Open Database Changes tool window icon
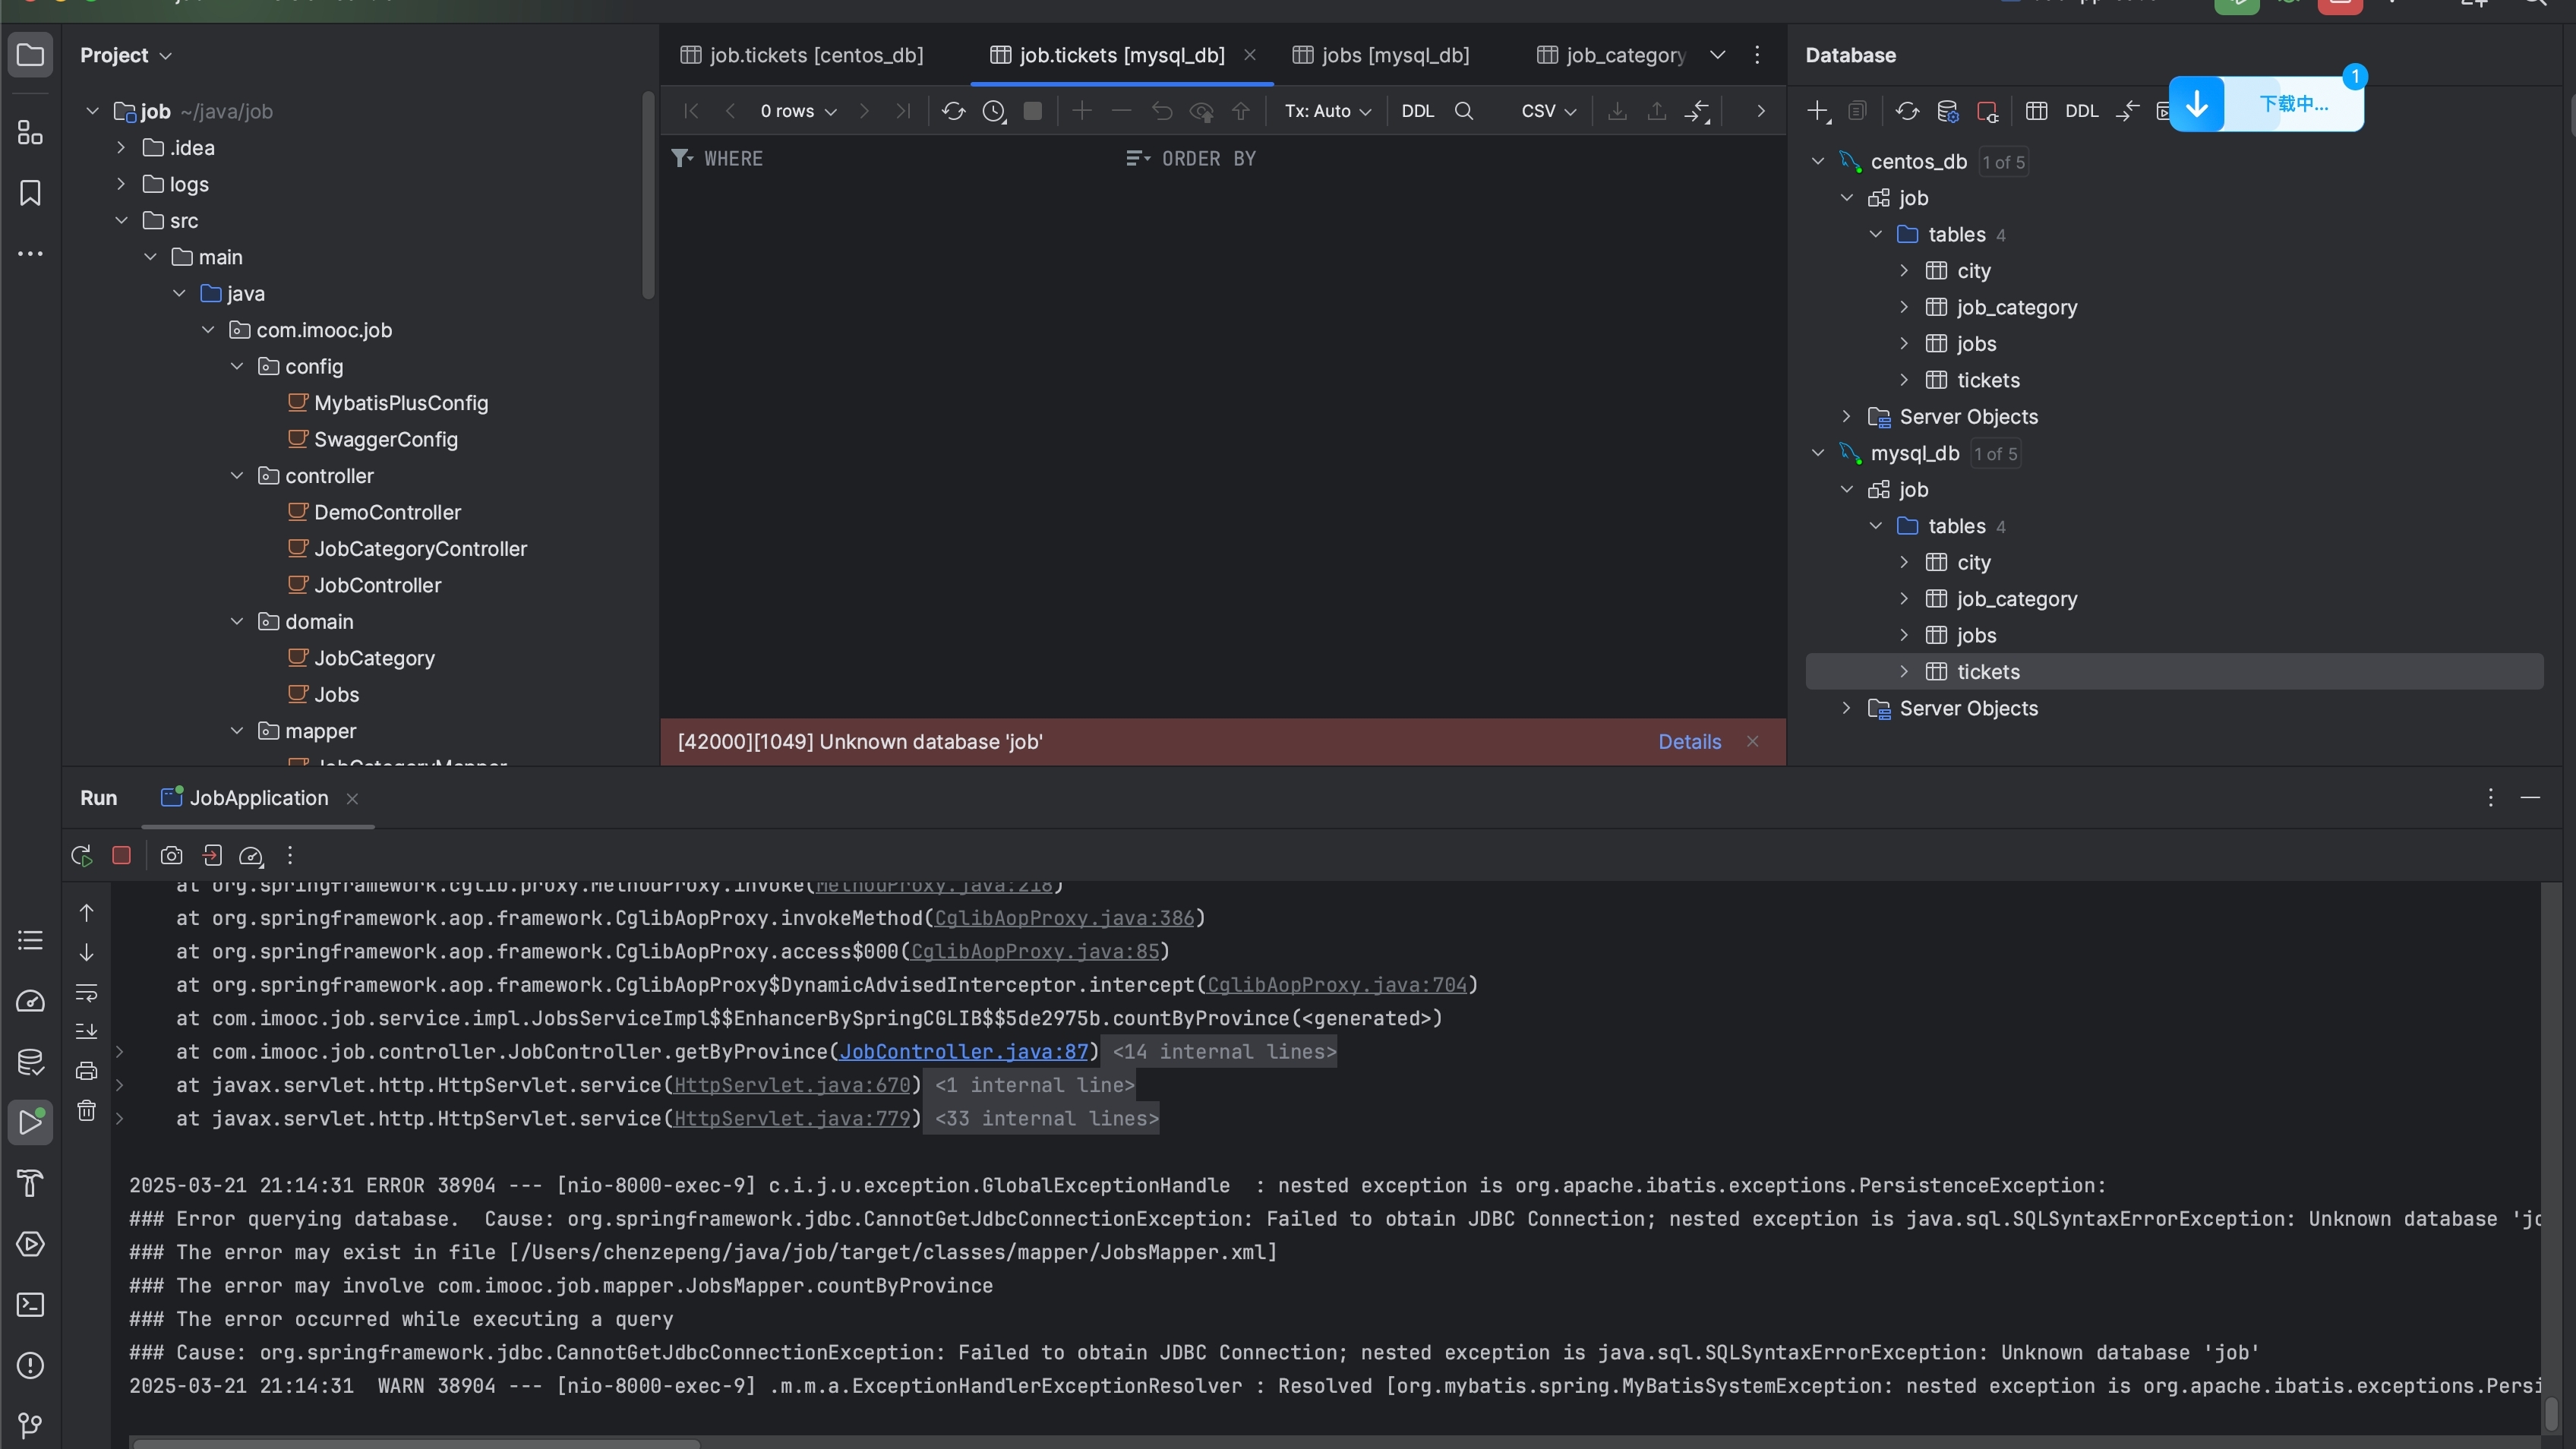This screenshot has height=1449, width=2576. pyautogui.click(x=30, y=1062)
